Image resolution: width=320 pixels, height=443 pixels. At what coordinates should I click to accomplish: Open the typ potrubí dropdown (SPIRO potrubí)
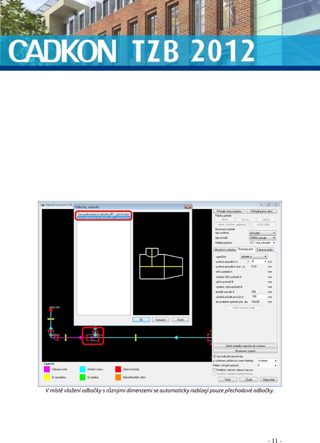tap(263, 238)
